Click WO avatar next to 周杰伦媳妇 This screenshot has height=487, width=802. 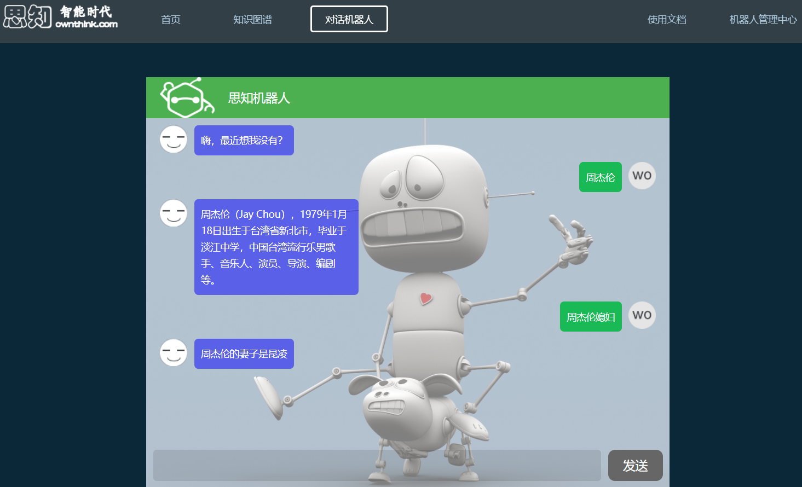coord(642,315)
